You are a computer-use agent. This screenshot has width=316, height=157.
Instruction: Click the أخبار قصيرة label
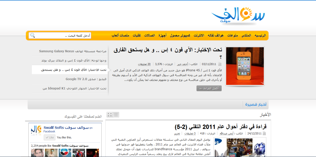[256, 104]
